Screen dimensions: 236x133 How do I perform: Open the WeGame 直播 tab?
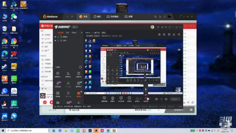(128, 17)
